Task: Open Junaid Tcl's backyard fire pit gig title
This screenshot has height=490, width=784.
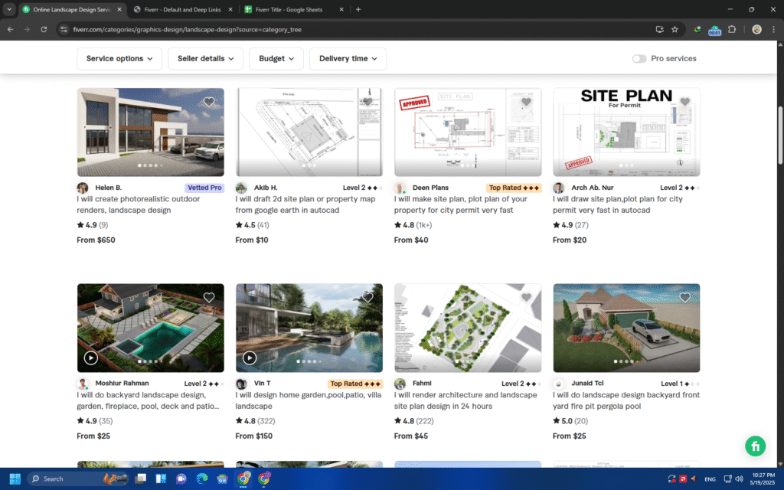Action: tap(626, 400)
